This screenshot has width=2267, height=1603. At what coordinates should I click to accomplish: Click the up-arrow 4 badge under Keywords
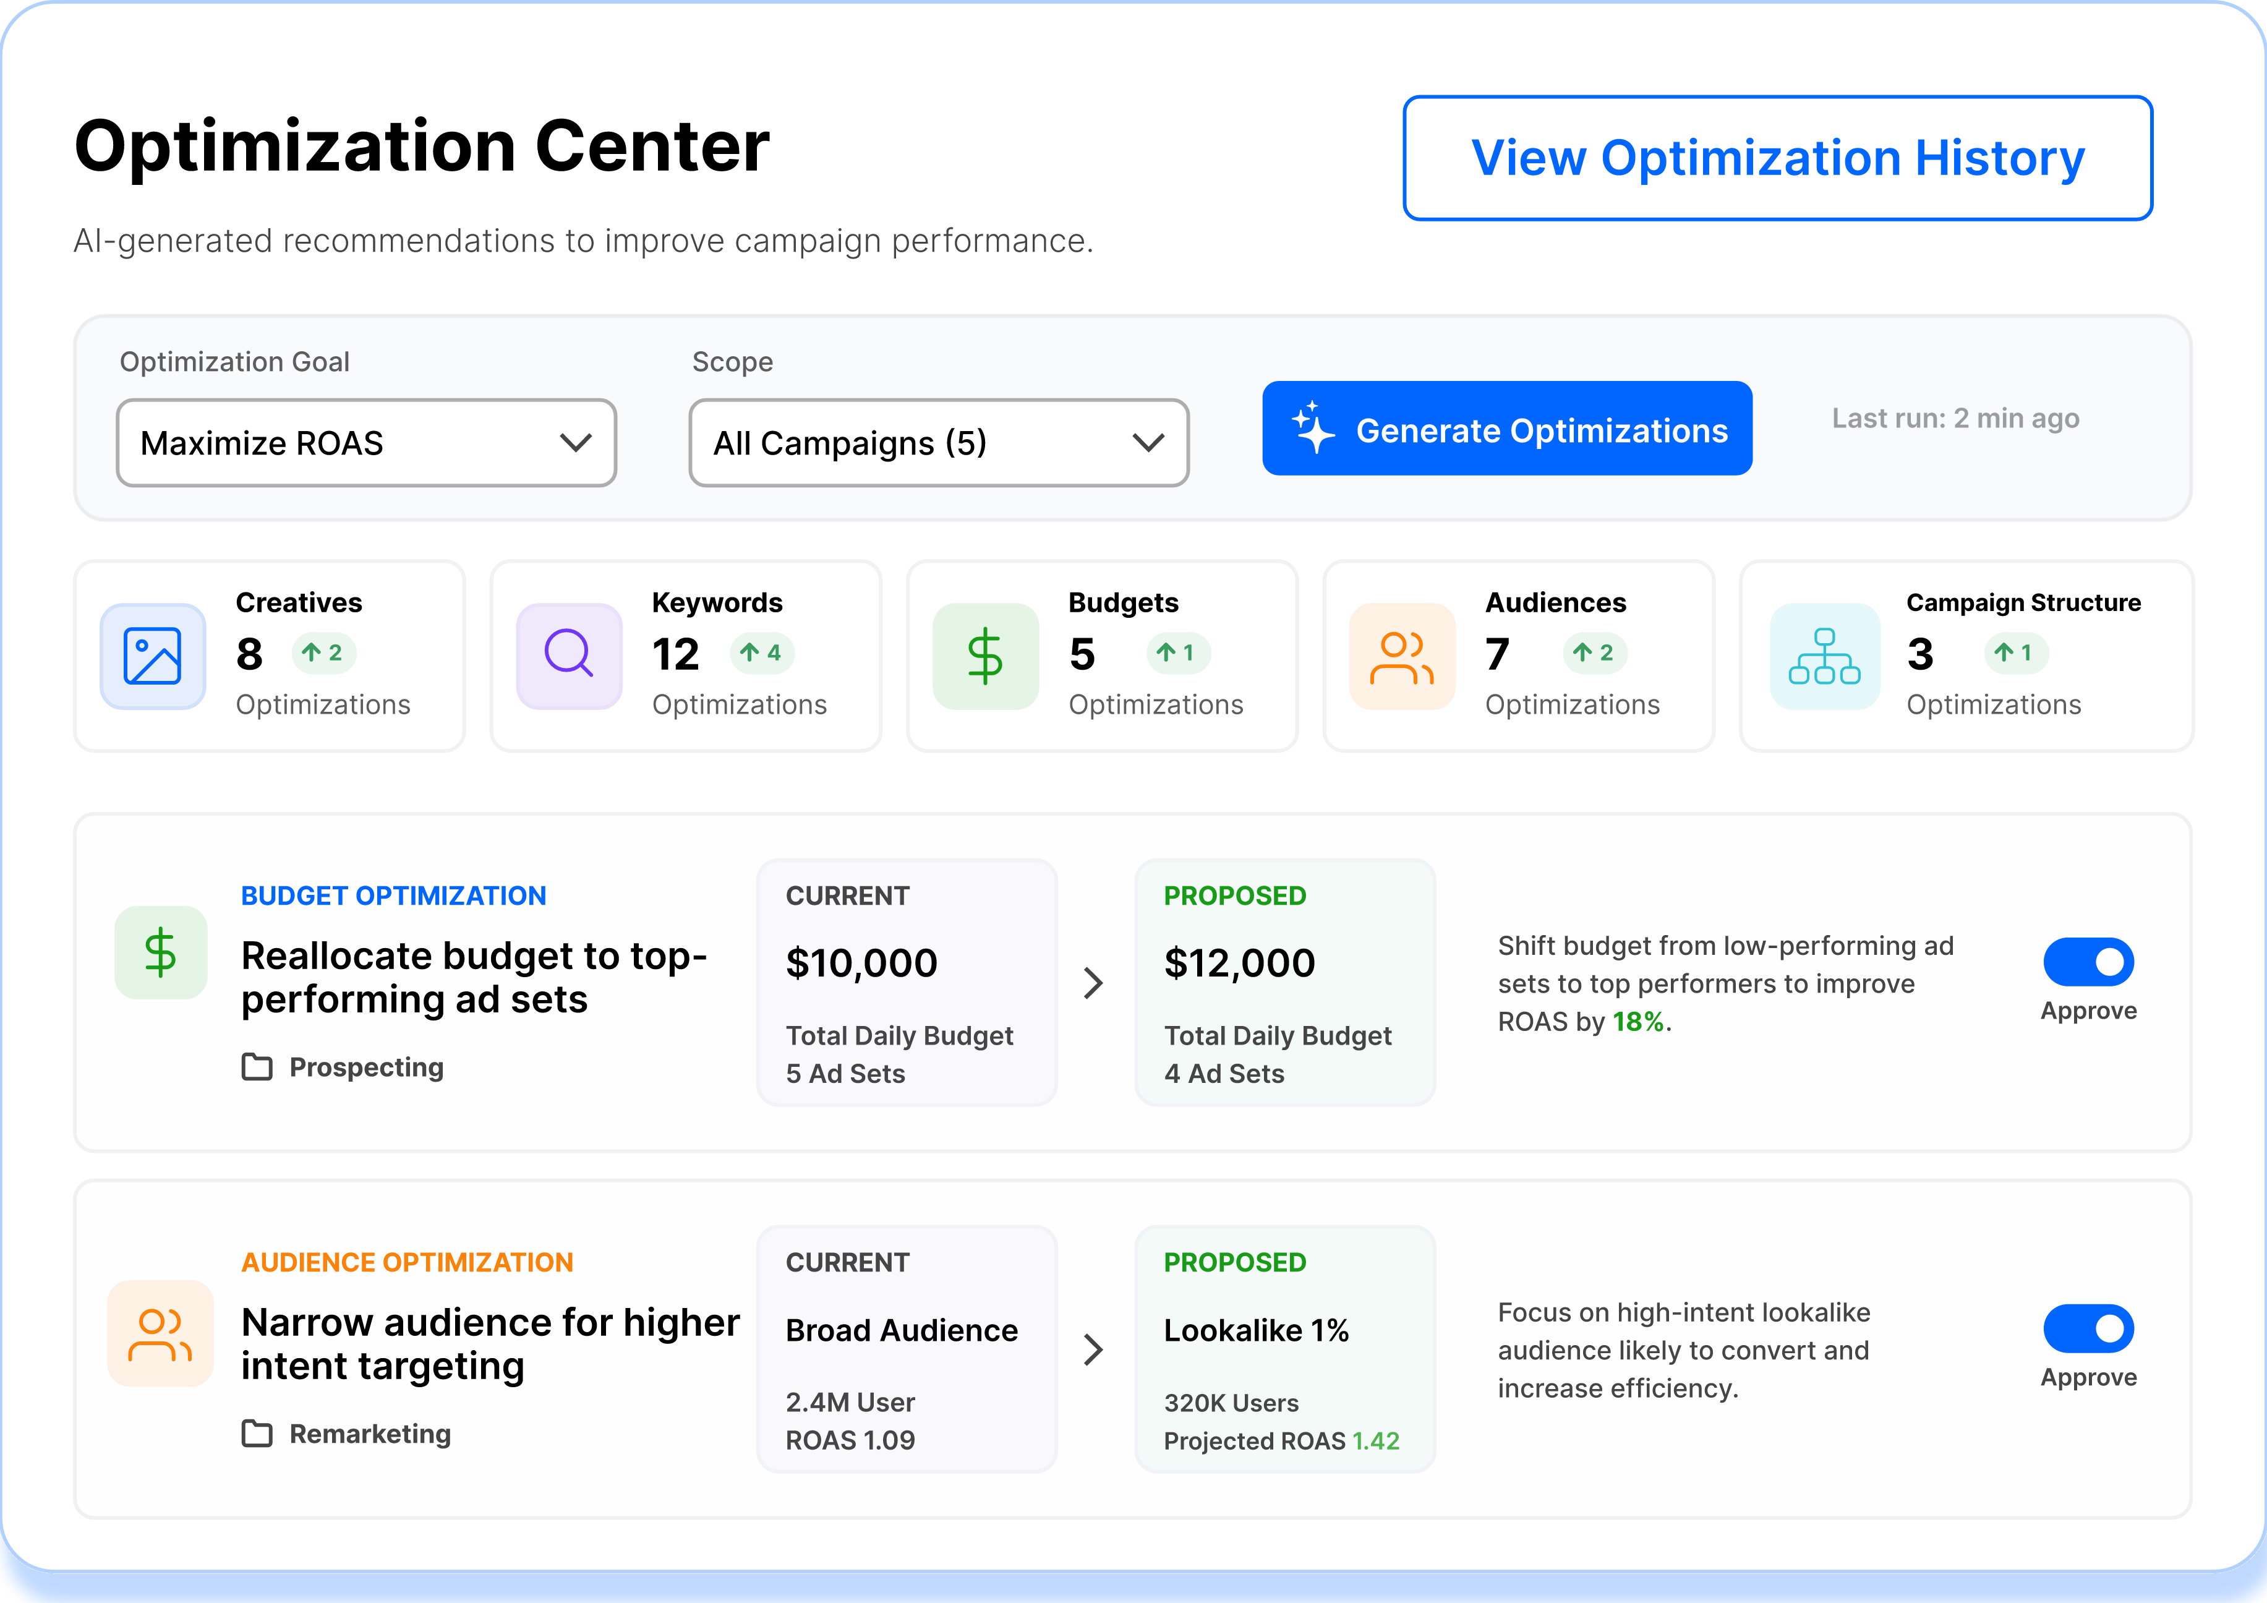[762, 653]
